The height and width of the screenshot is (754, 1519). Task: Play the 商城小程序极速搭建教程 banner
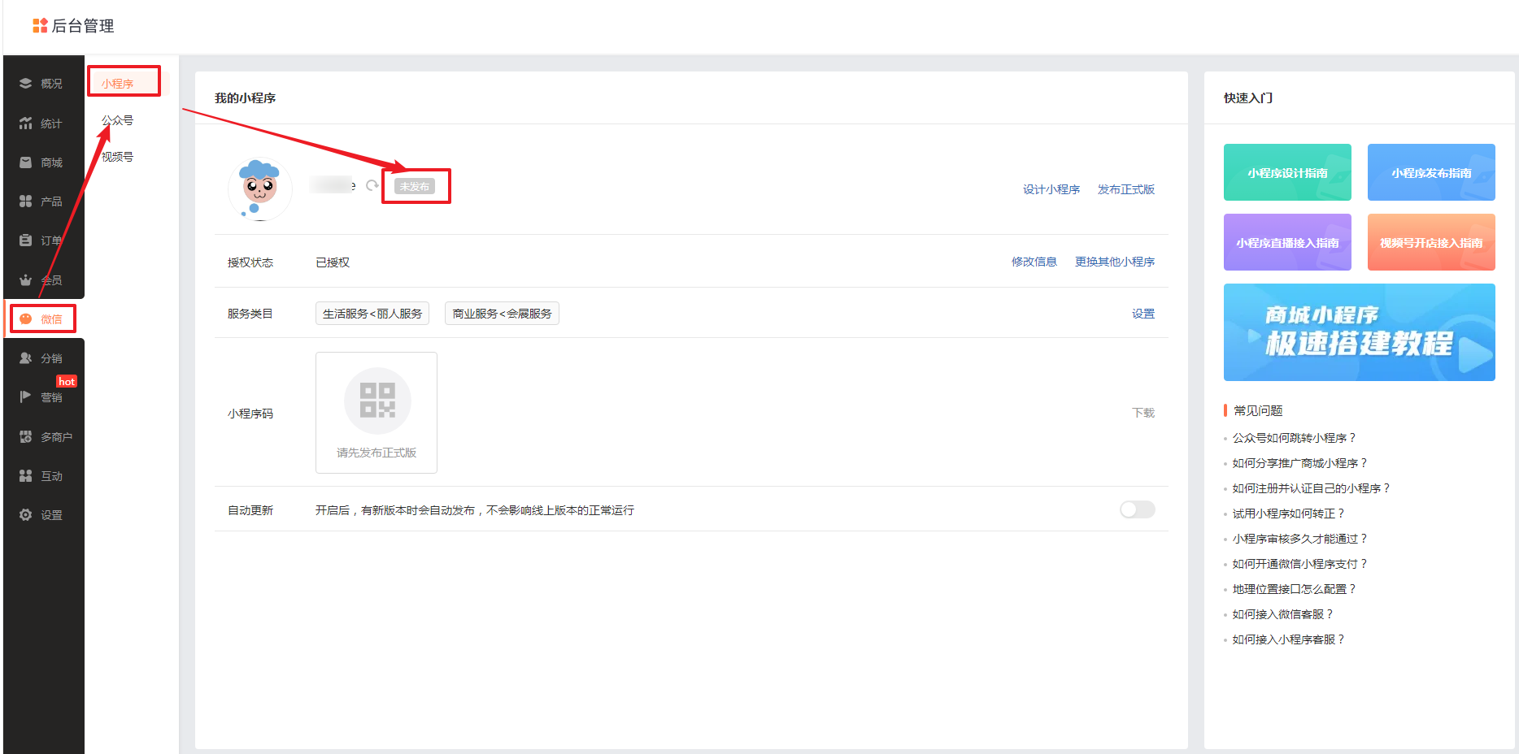click(1359, 332)
